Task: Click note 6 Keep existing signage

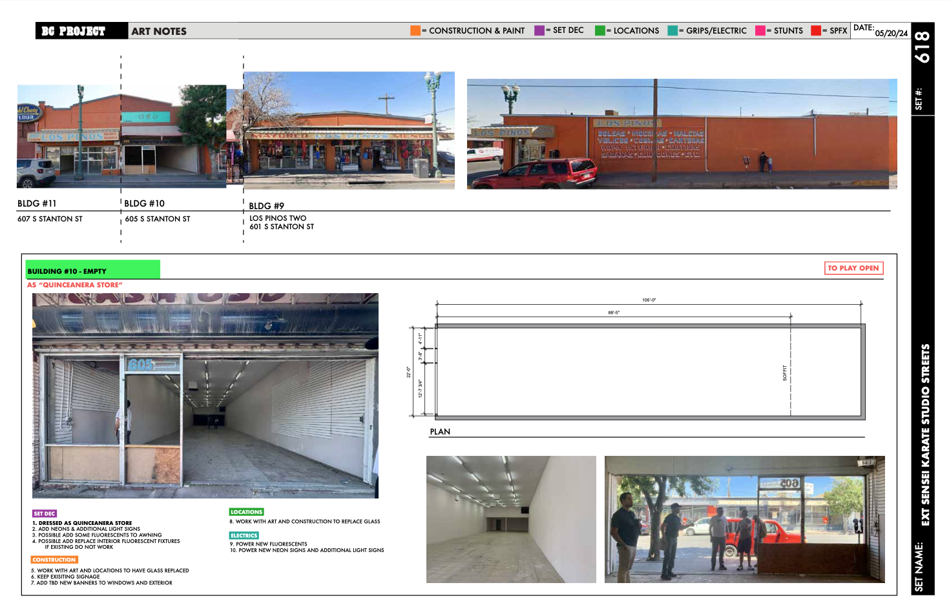Action: click(x=65, y=577)
